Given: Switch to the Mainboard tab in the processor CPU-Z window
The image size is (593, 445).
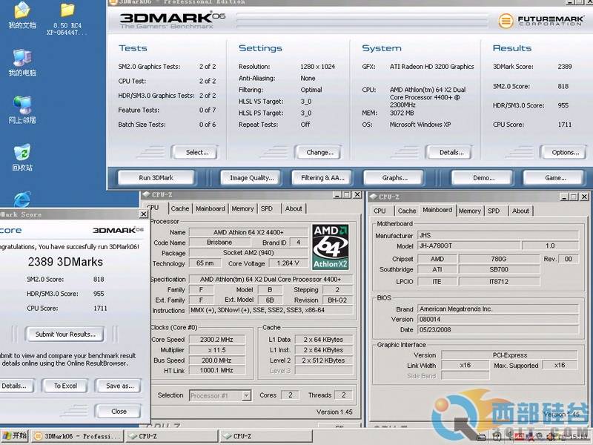Looking at the screenshot, I should pyautogui.click(x=211, y=208).
